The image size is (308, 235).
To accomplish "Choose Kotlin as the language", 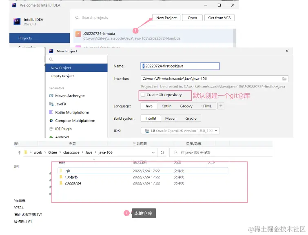I will [166, 106].
